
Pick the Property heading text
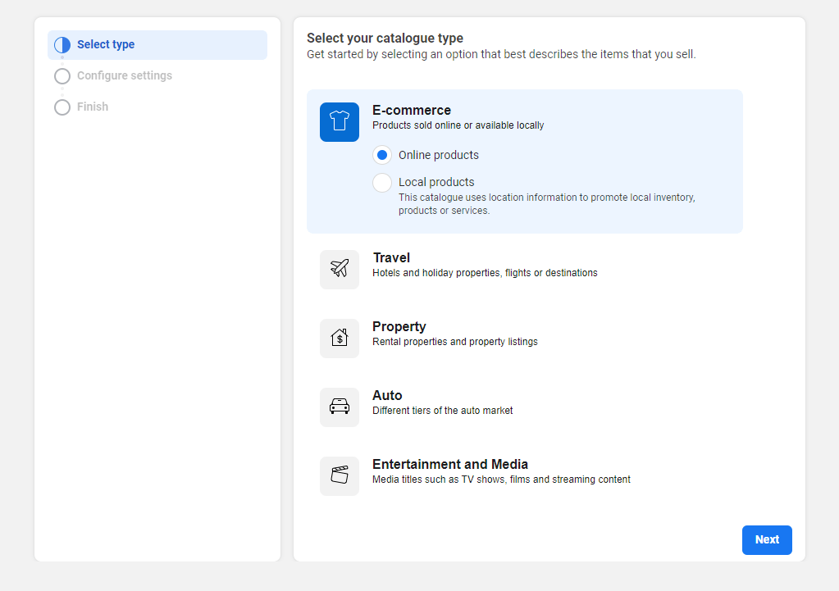click(x=399, y=326)
